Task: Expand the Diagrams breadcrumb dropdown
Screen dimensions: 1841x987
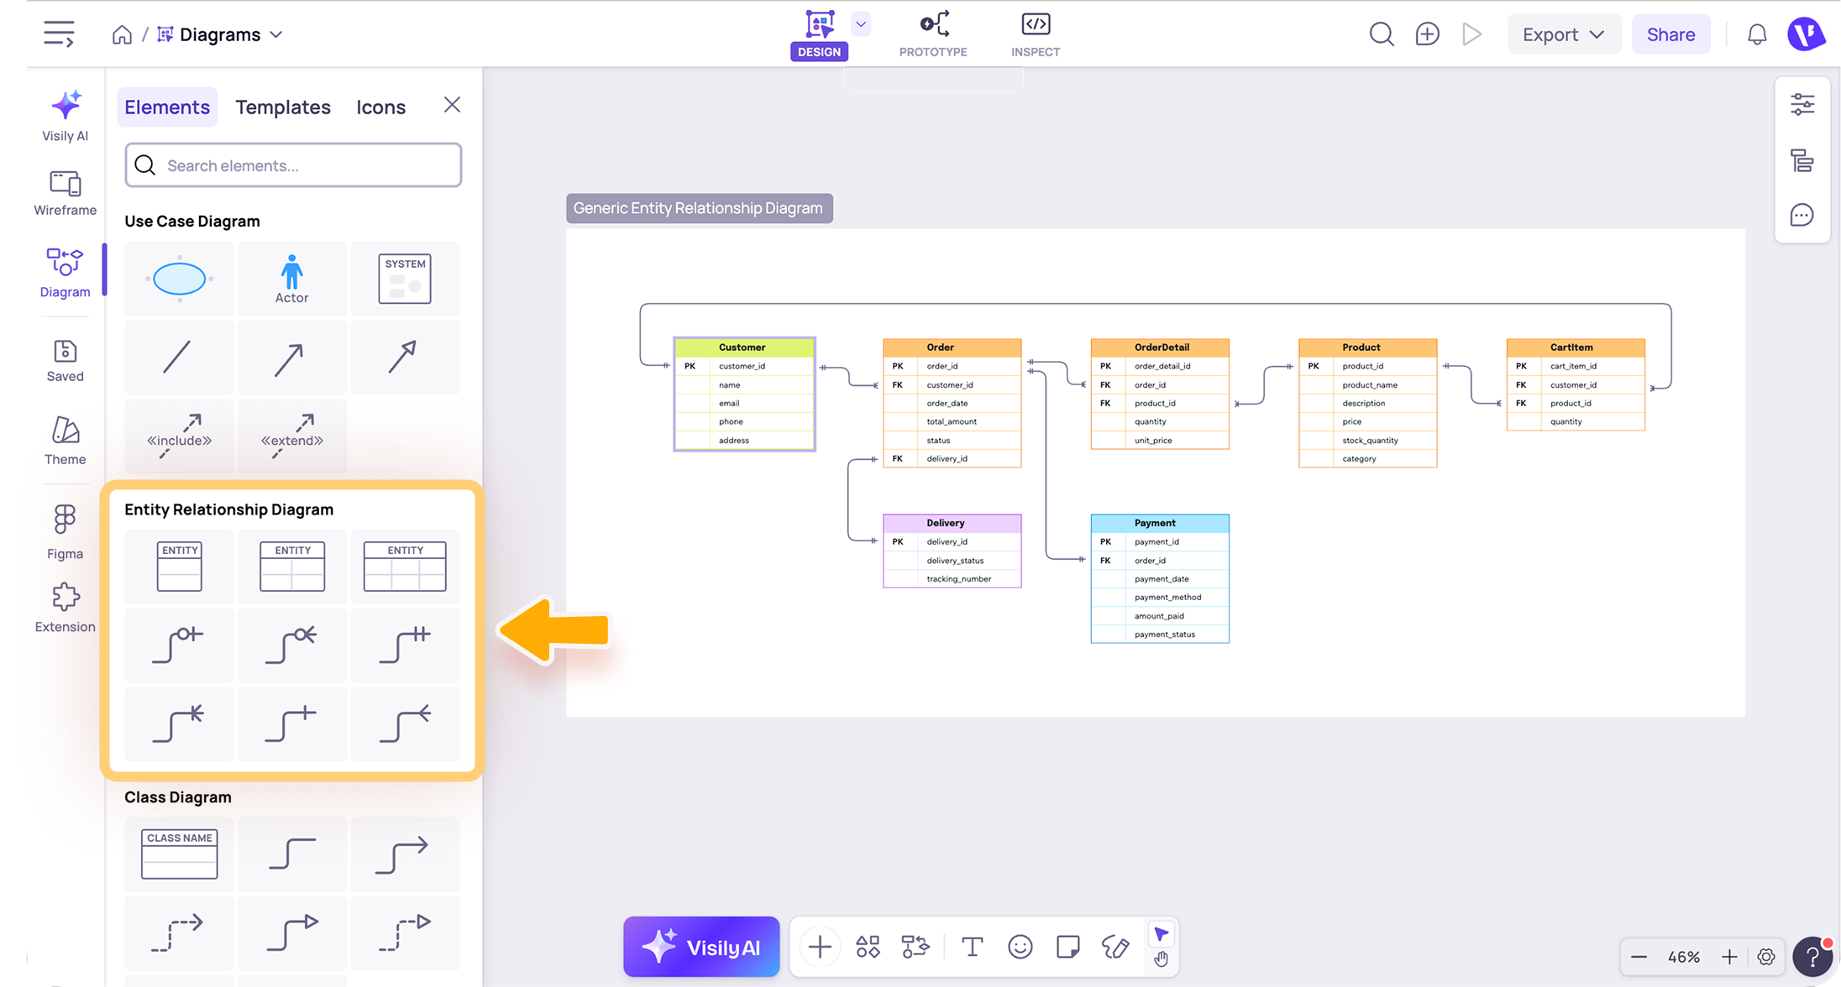Action: (x=276, y=34)
